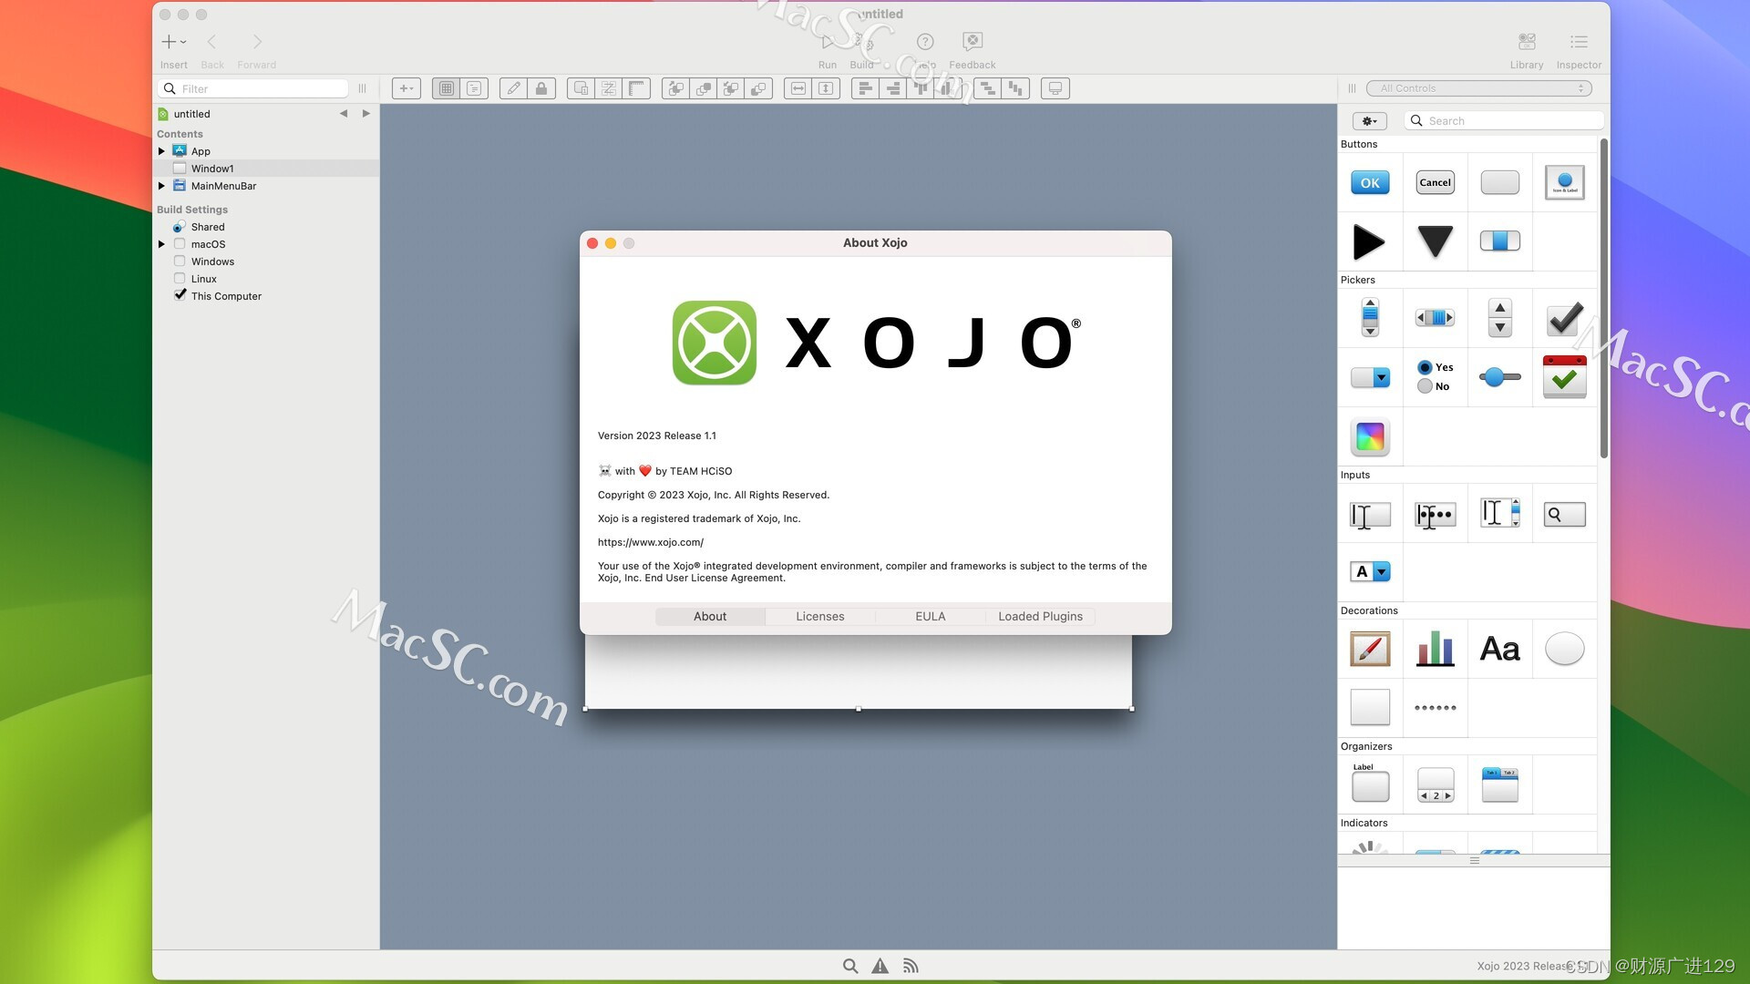Open Find magnifier in bottom bar
The height and width of the screenshot is (984, 1750).
click(850, 966)
